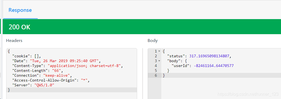Click the status value 317.16965098134807
281x99 pixels.
click(209, 56)
